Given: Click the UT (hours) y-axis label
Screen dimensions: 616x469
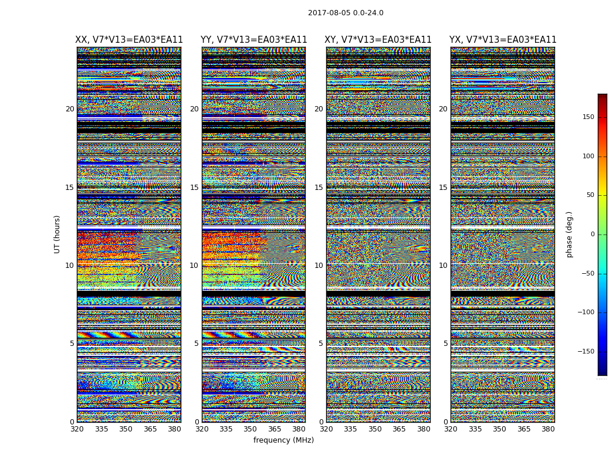Looking at the screenshot, I should click(x=57, y=234).
